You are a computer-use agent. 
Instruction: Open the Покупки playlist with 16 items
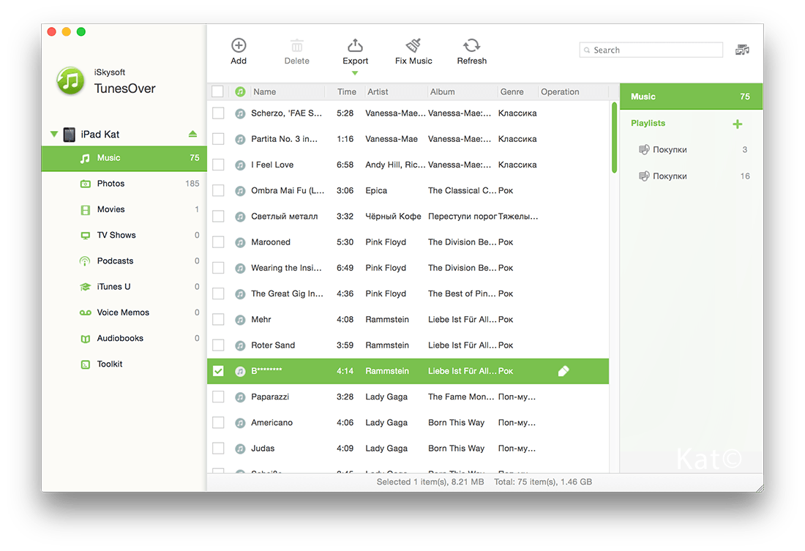click(691, 176)
